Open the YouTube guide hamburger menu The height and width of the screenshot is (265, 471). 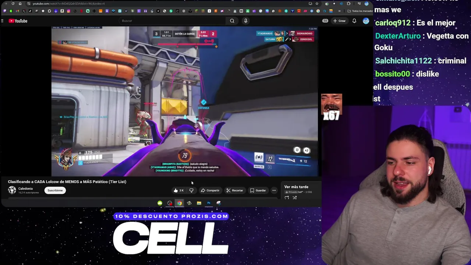click(2, 21)
